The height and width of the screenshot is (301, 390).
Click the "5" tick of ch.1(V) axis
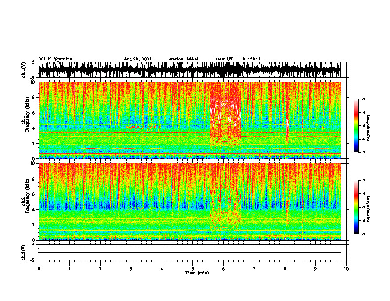tap(33, 62)
